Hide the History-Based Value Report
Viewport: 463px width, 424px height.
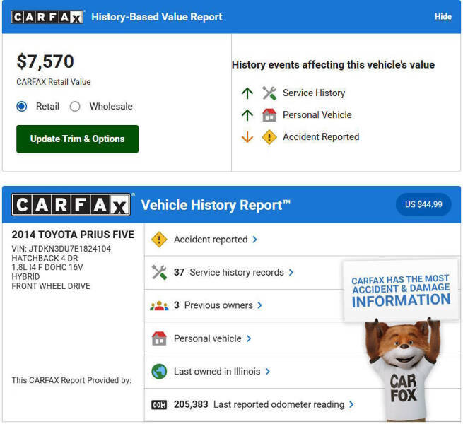click(443, 17)
